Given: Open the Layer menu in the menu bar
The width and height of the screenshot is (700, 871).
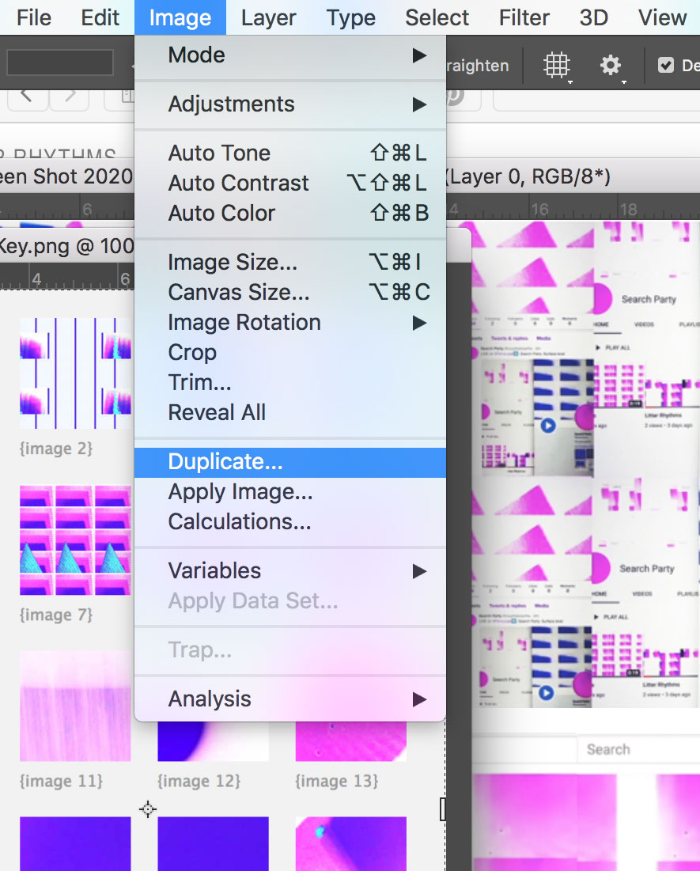Looking at the screenshot, I should click(268, 17).
